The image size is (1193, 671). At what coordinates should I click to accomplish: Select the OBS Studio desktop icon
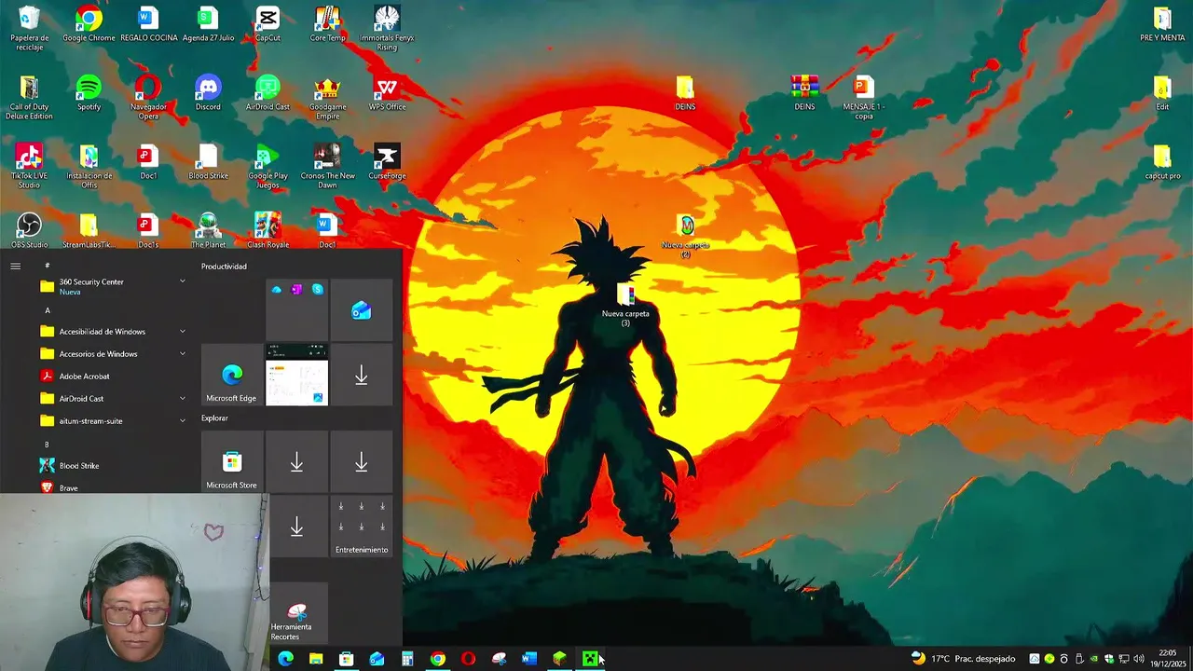(29, 230)
